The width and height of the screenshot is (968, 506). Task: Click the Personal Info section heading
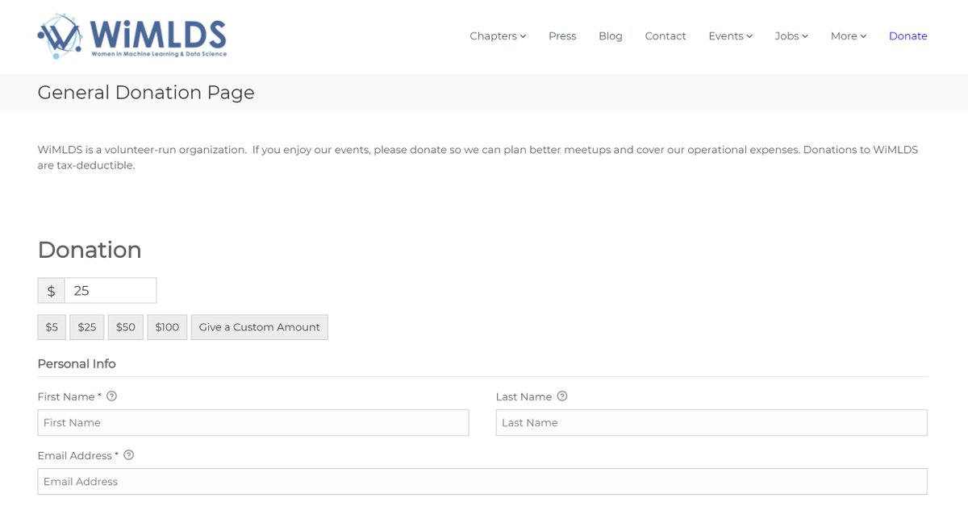tap(77, 364)
